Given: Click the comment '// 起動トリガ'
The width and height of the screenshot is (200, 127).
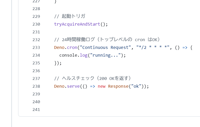Looking at the screenshot, I should [x=70, y=16].
